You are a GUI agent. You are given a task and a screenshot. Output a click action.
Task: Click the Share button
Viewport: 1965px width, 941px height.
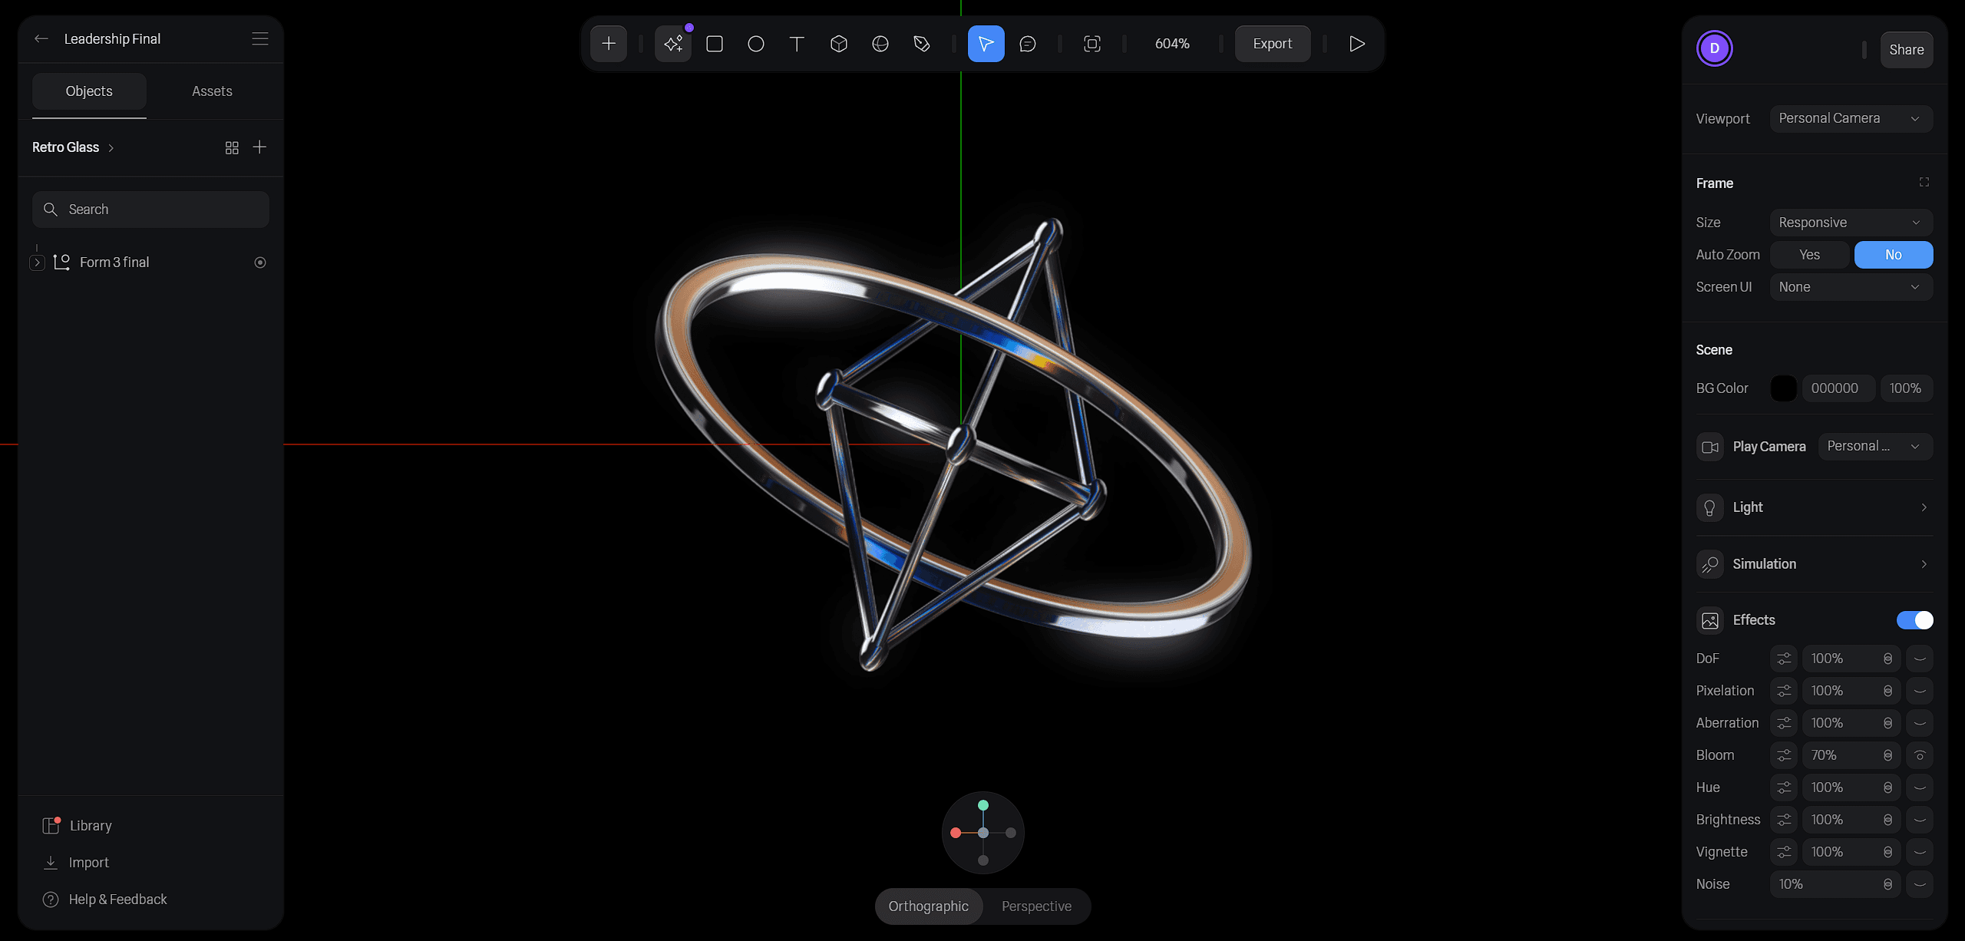pos(1906,50)
